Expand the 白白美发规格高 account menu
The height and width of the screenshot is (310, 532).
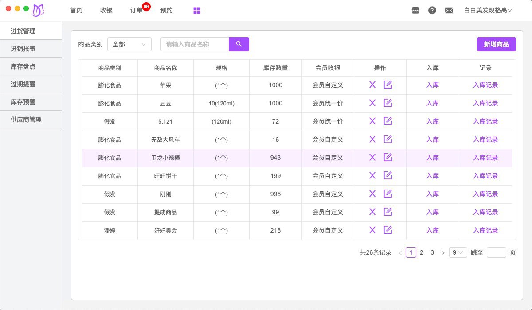(x=488, y=11)
